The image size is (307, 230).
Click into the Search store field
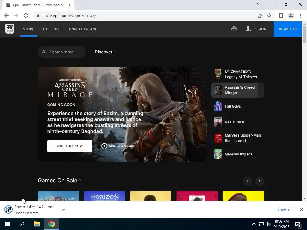62,52
